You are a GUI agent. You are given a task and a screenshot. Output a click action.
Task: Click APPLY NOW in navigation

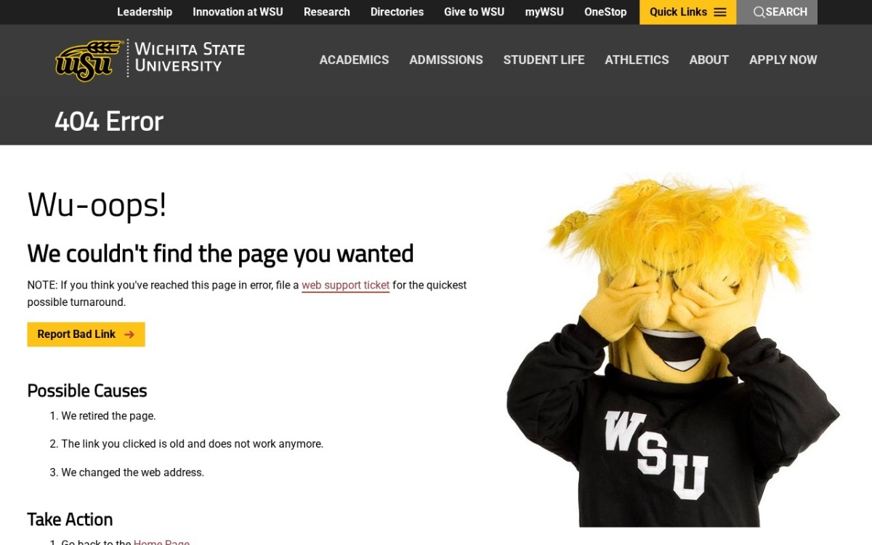(x=783, y=60)
